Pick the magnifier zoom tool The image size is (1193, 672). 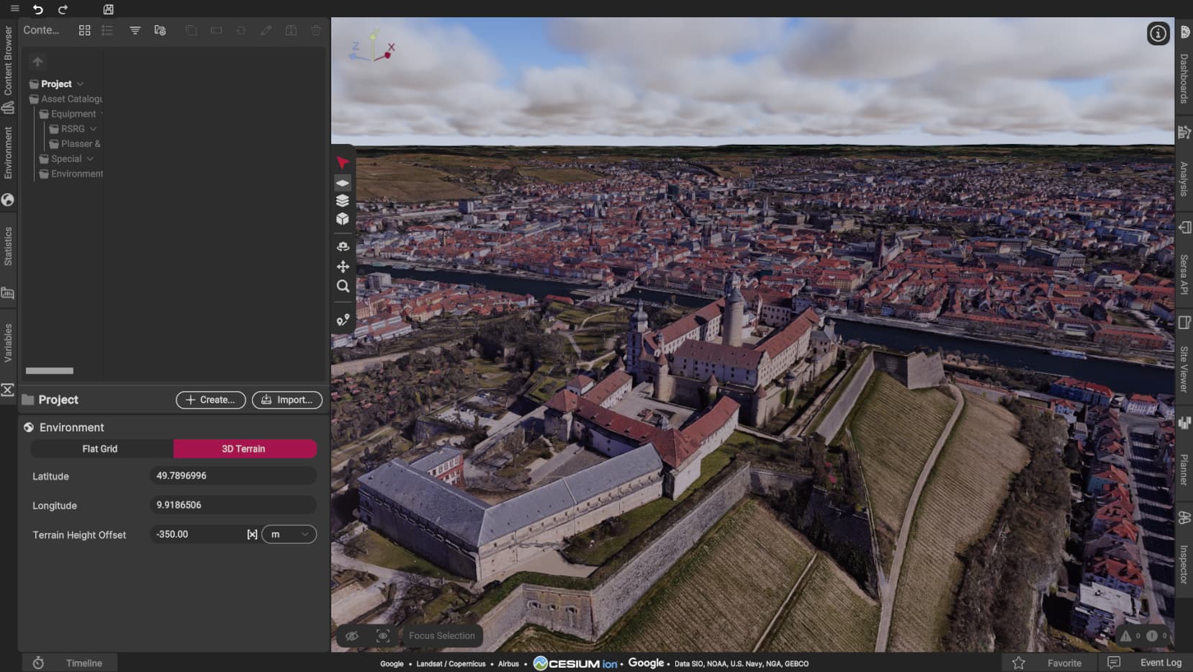(x=343, y=286)
